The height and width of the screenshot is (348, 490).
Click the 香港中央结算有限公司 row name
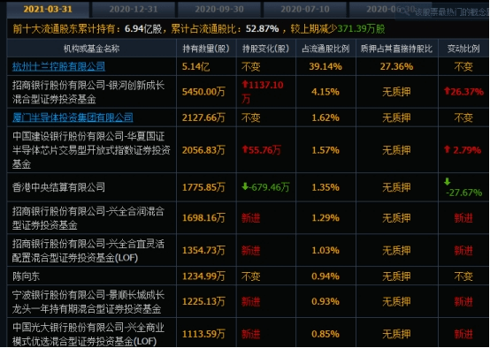tap(58, 187)
